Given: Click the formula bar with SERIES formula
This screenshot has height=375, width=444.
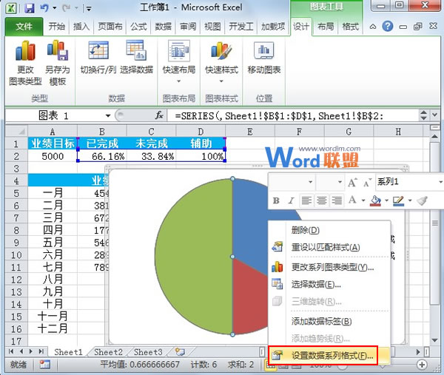Looking at the screenshot, I should coord(293,115).
